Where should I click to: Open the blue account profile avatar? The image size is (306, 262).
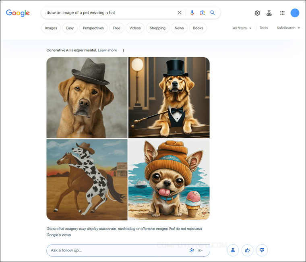click(x=295, y=13)
